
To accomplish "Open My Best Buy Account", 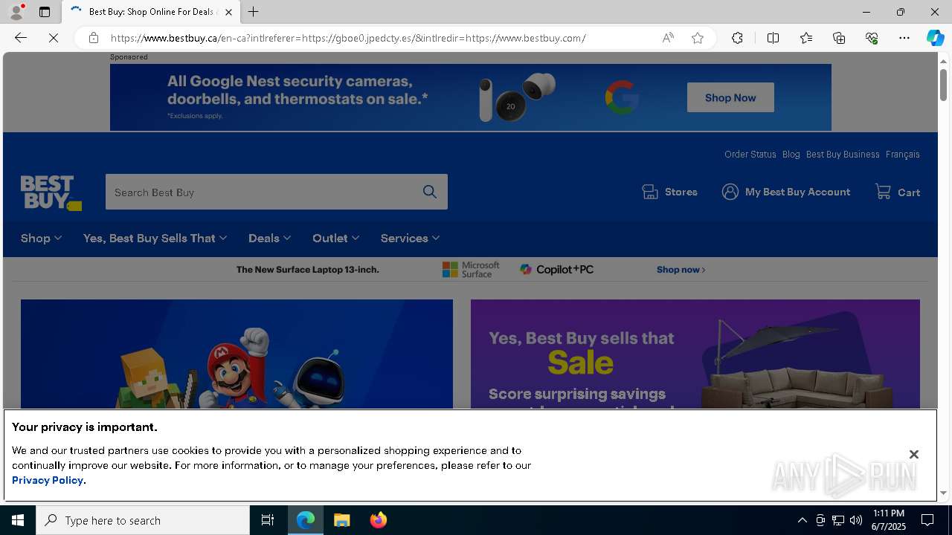I will click(x=785, y=192).
